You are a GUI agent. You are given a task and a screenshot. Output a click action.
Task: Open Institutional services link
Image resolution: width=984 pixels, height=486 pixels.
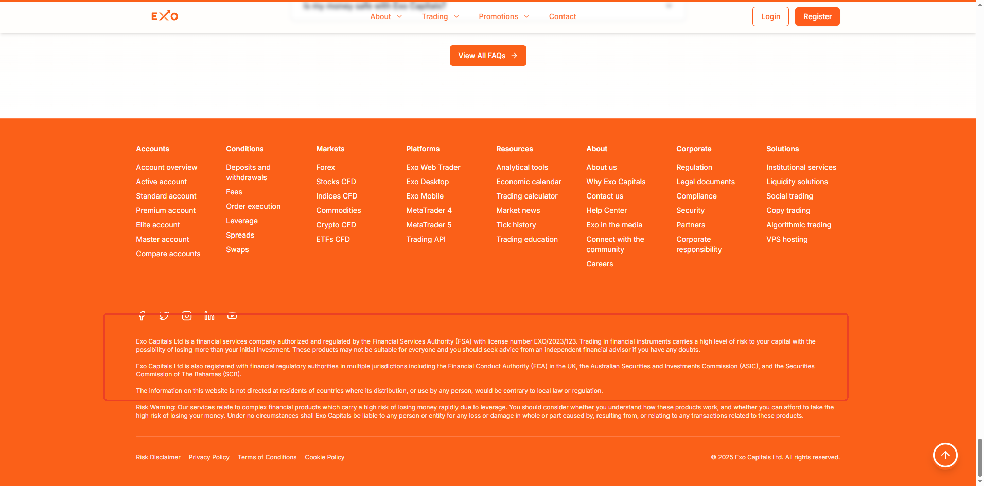click(801, 167)
